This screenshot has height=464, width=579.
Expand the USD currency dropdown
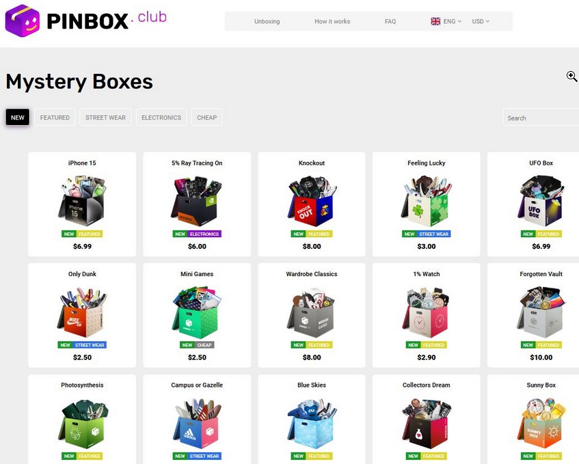(x=481, y=21)
